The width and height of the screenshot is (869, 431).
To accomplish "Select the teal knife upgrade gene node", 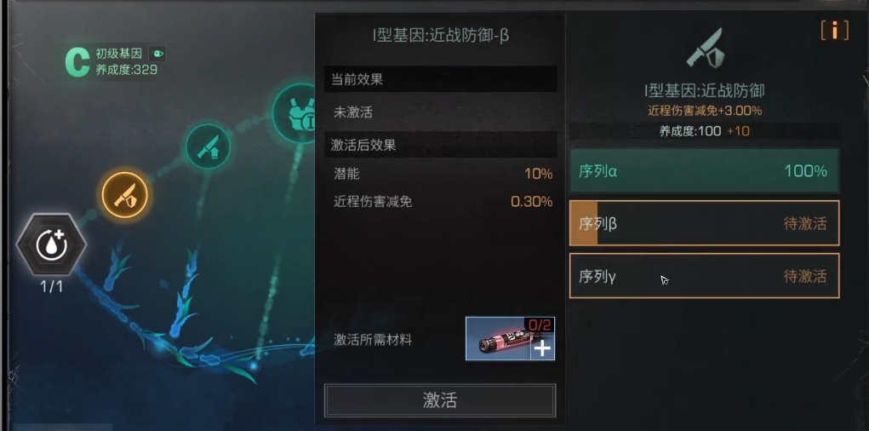I will [x=208, y=147].
